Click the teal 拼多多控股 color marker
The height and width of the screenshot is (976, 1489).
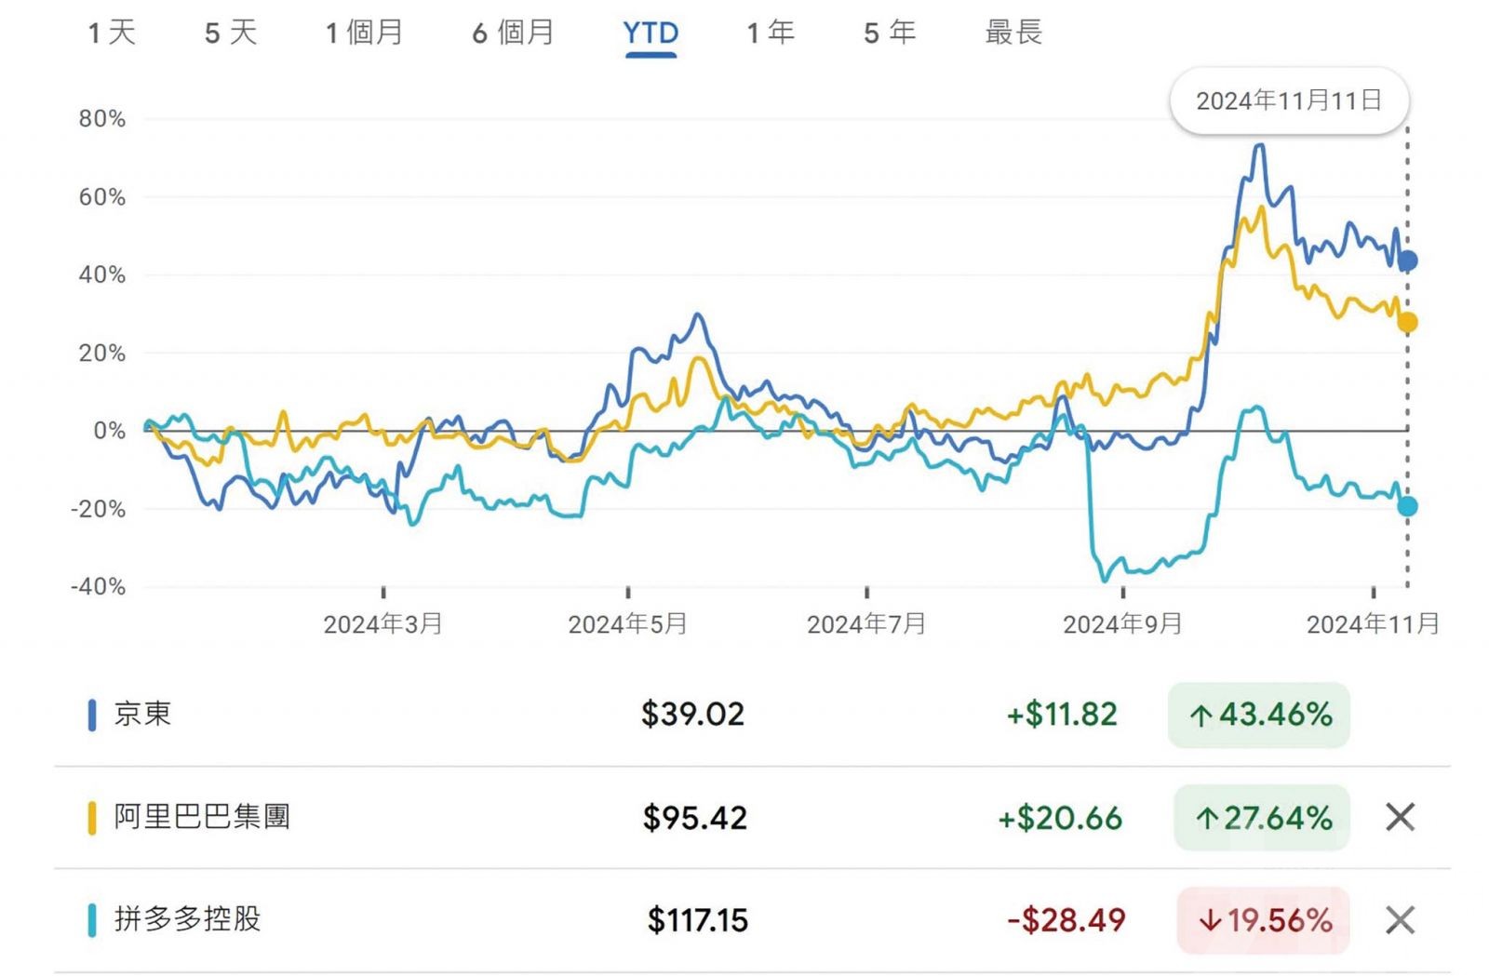click(91, 920)
